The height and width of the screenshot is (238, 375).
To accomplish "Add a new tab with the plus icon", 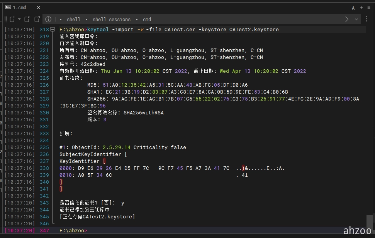I will point(361,8).
